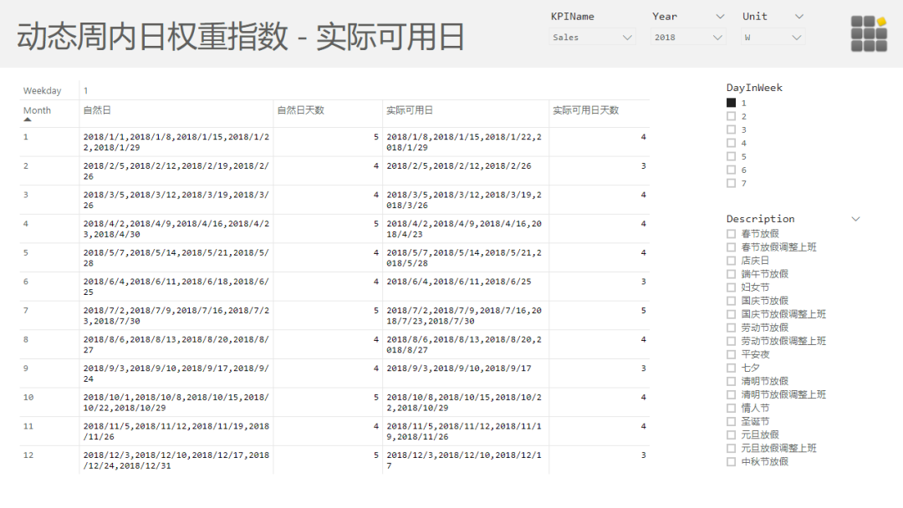Tick the 清明节放假调整上班 checkbox

click(732, 394)
